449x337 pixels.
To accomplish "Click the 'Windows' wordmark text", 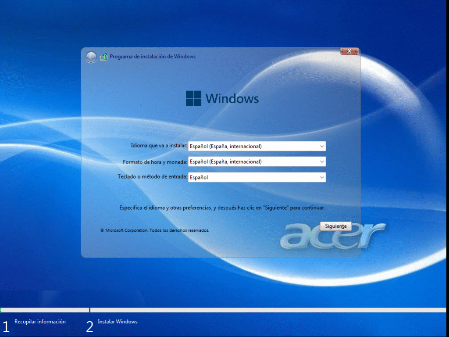I will pyautogui.click(x=232, y=98).
